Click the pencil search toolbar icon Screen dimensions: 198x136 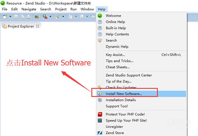pos(58,17)
